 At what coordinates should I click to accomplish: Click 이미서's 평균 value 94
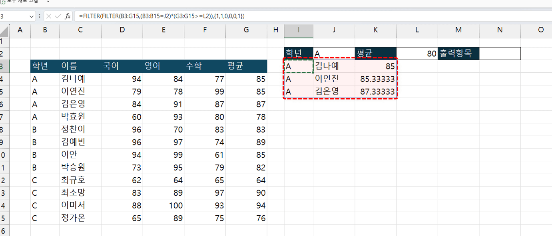tap(246, 206)
